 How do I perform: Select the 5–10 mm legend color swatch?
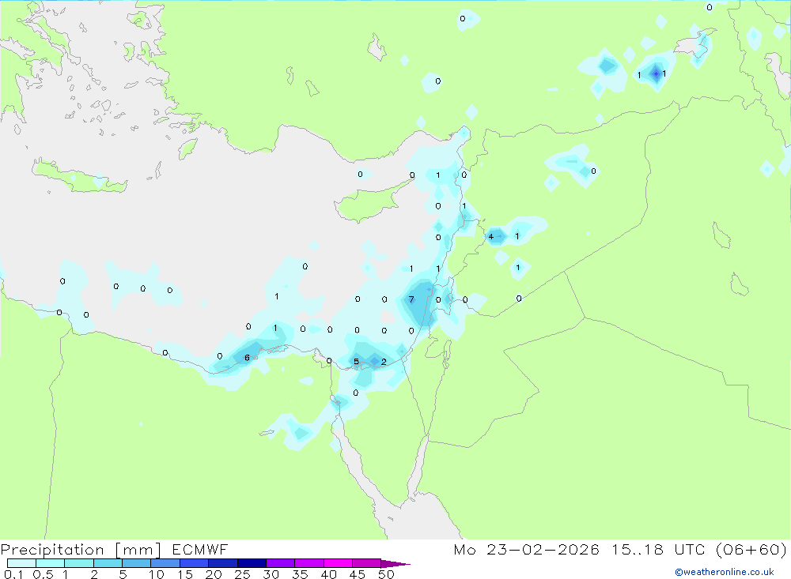click(136, 563)
